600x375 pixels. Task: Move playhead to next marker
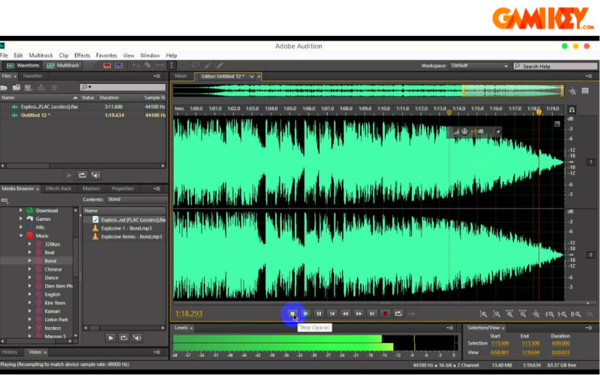coord(372,313)
